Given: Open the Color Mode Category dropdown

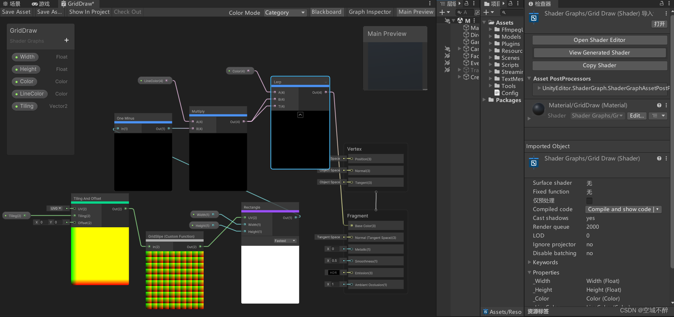Looking at the screenshot, I should point(285,13).
